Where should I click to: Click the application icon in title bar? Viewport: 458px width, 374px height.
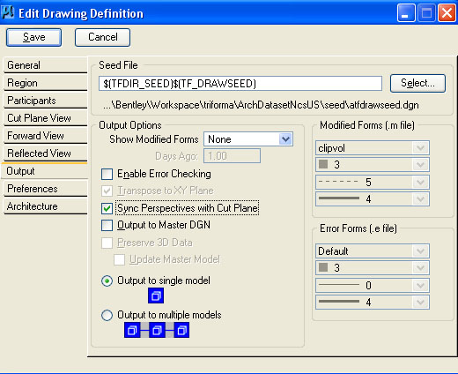point(8,12)
